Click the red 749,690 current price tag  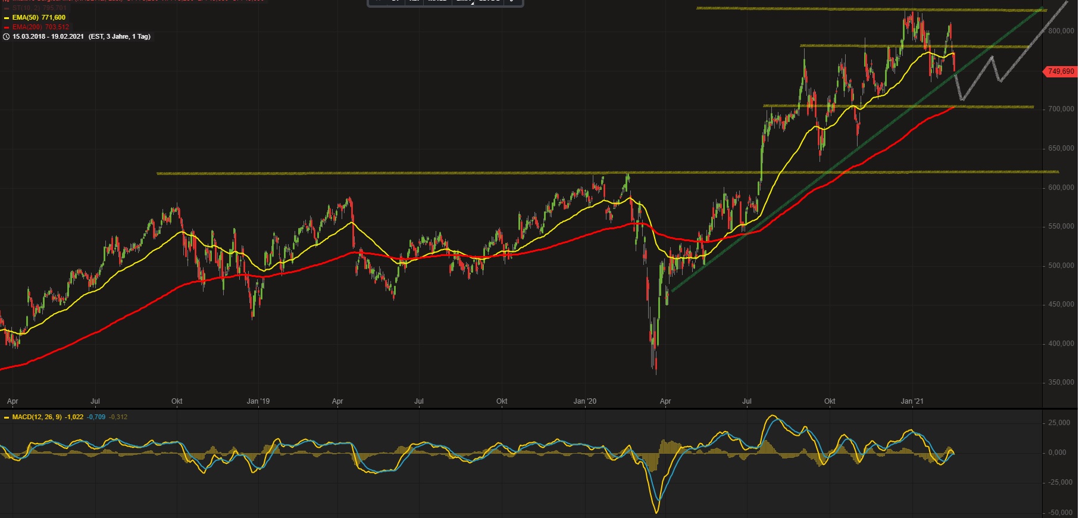1061,71
